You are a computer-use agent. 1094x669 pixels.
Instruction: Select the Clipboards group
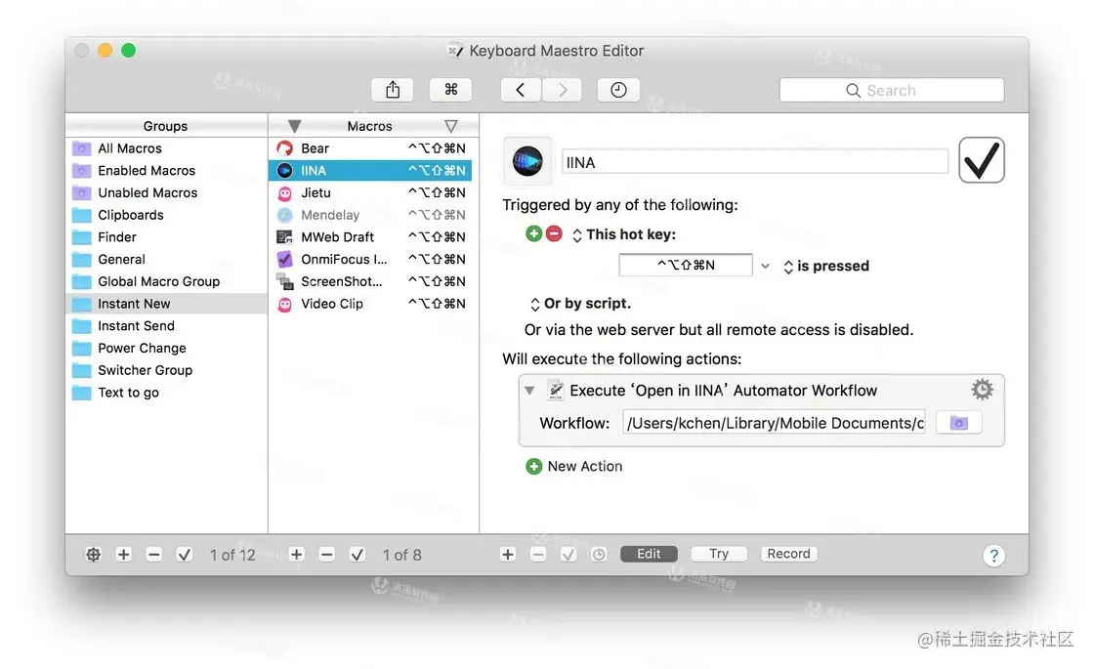coord(167,215)
